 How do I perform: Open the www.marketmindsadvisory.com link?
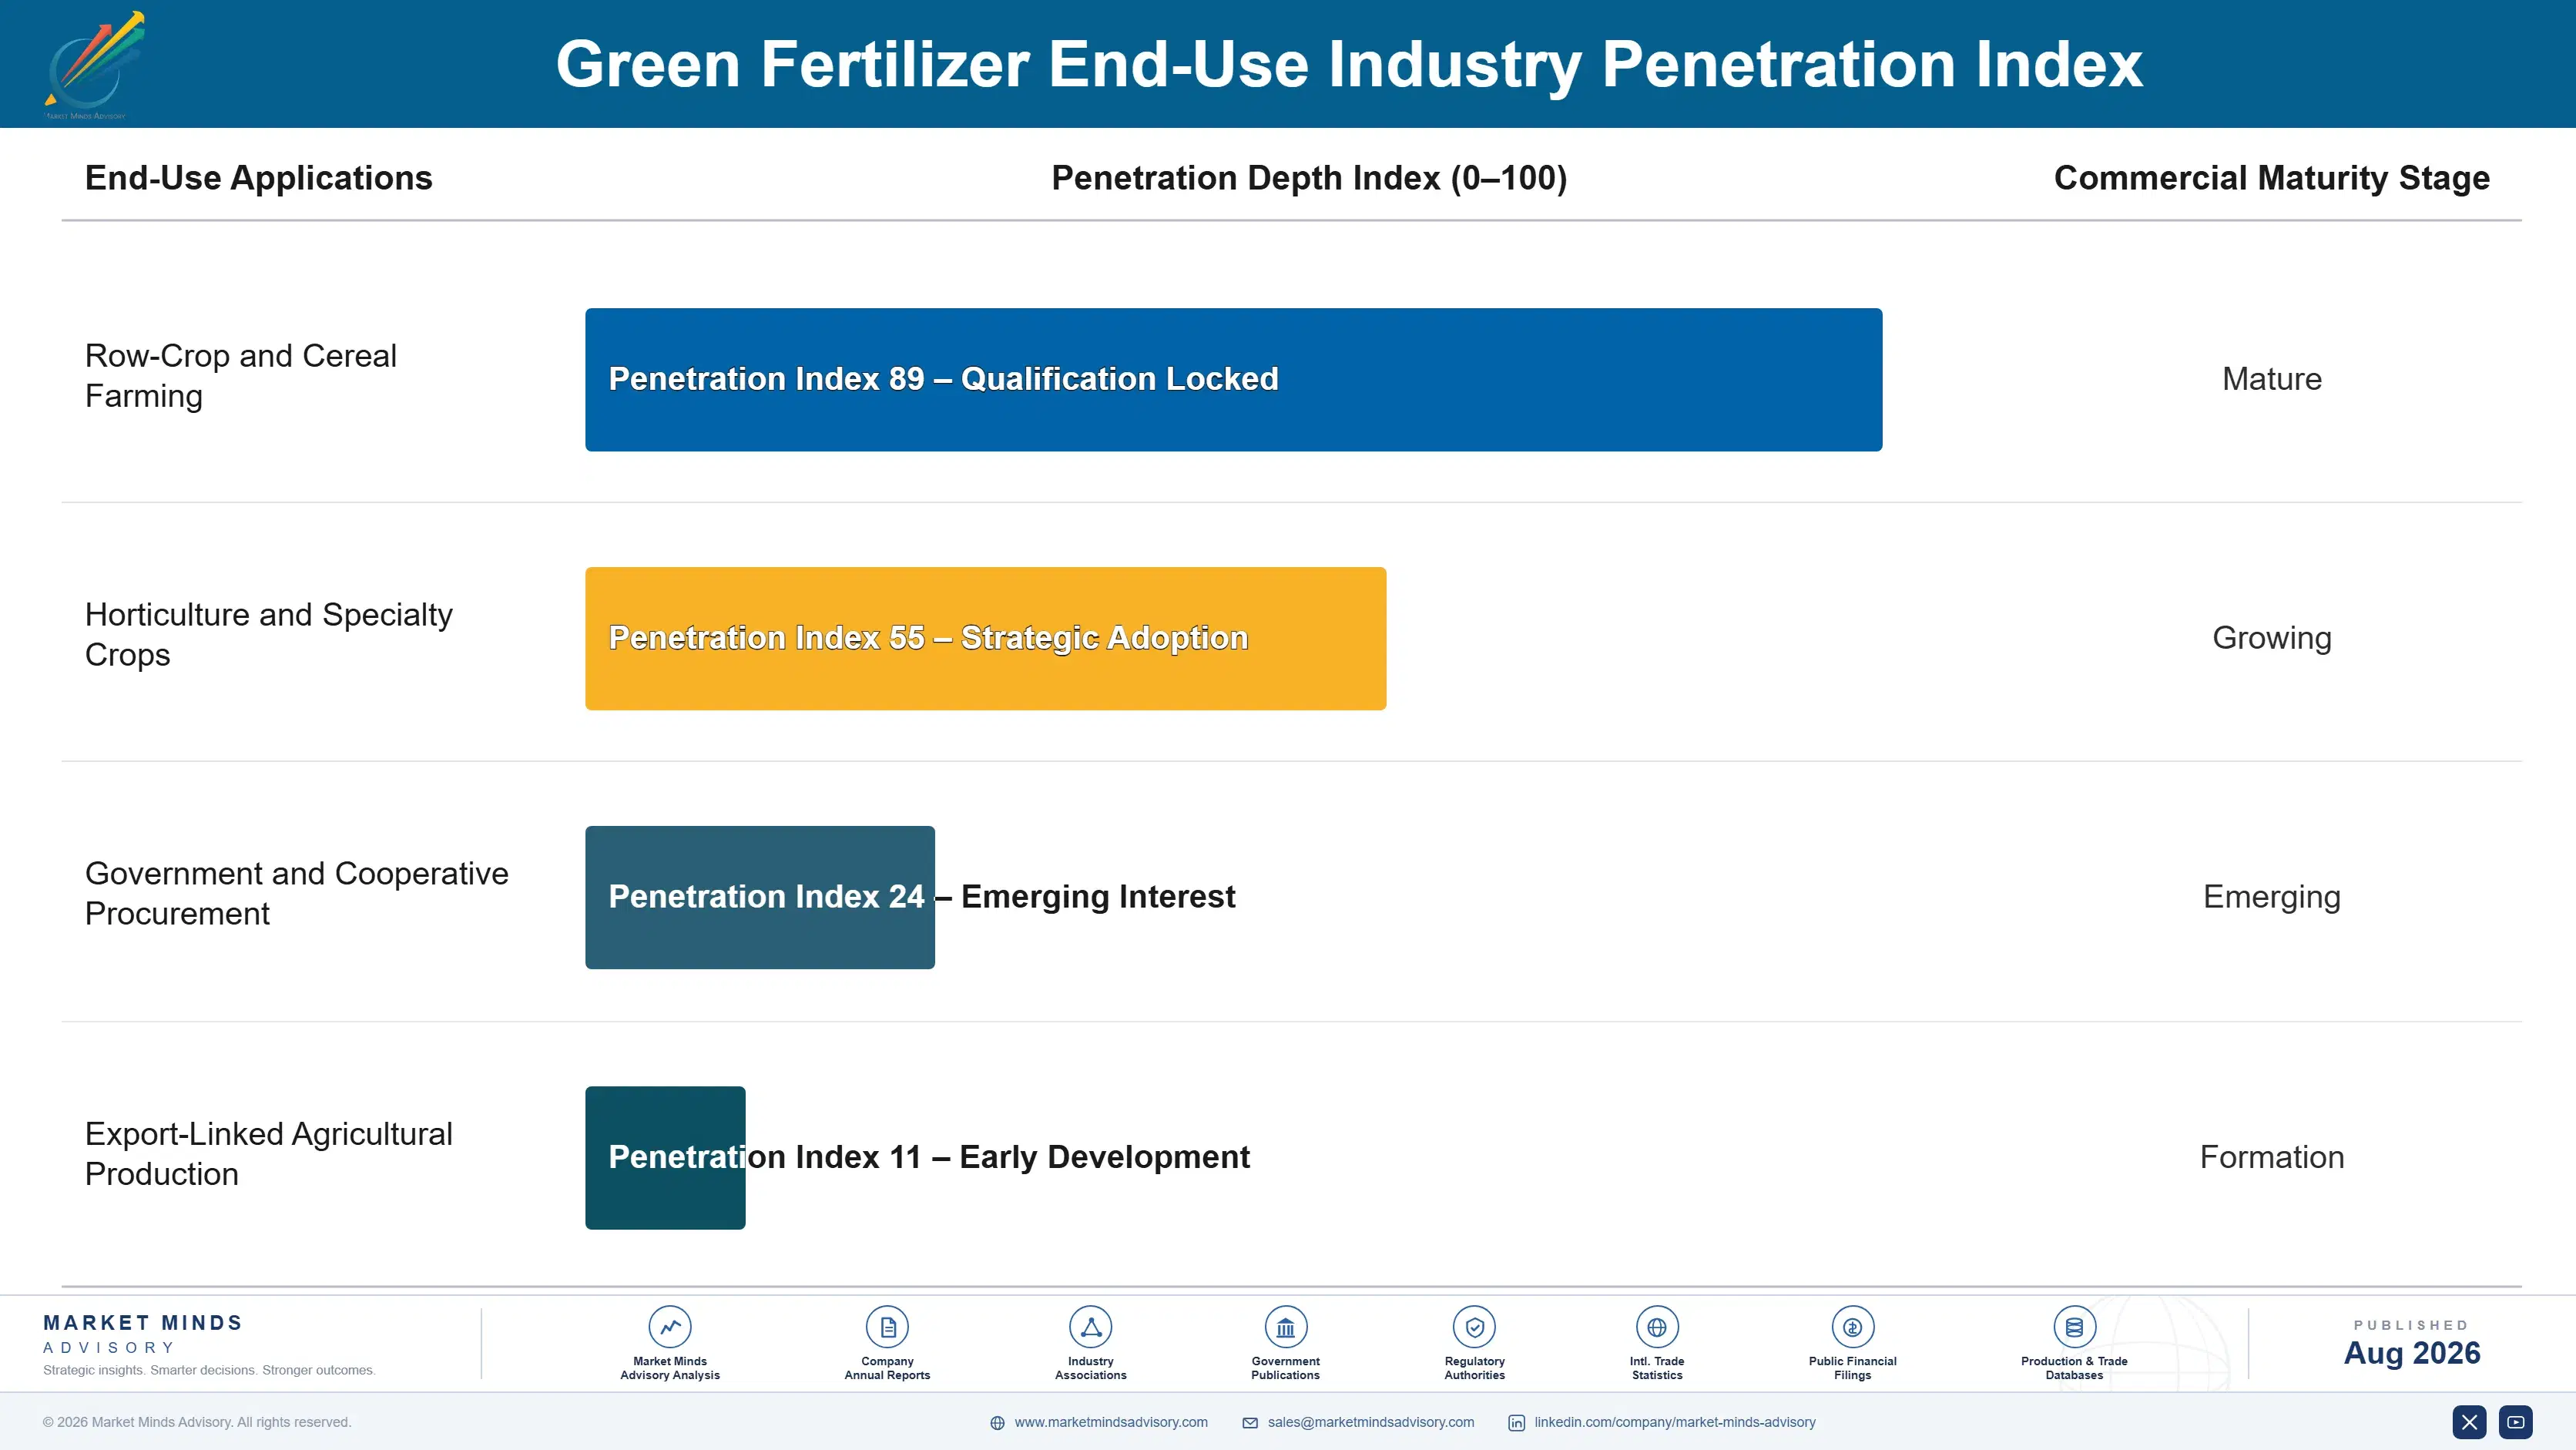click(1111, 1422)
